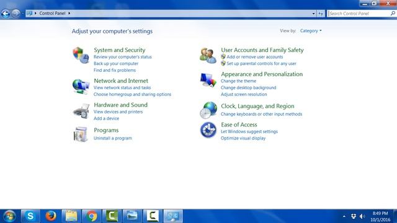Expand the arrow before Control Panel breadcrumb
This screenshot has height=223, width=397.
pyautogui.click(x=35, y=13)
